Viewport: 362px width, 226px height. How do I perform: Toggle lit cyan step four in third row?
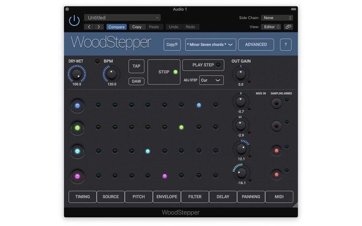click(x=148, y=151)
